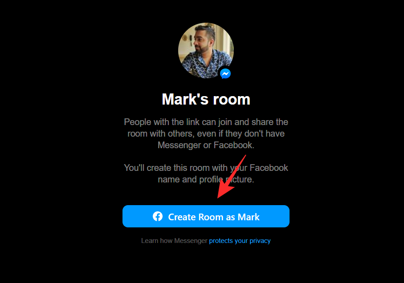Click the 'Mark's room' heading
Screen dimensions: 404x283
tap(206, 99)
